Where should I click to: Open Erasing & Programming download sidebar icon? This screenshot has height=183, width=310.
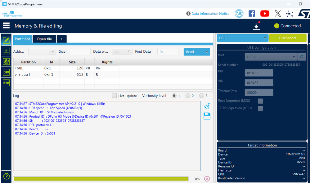[x=6, y=51]
